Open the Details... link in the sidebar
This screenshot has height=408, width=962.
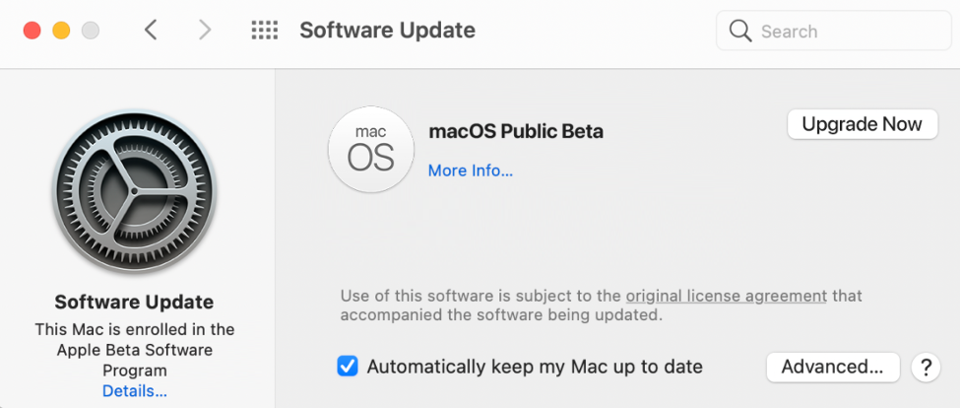[x=135, y=391]
